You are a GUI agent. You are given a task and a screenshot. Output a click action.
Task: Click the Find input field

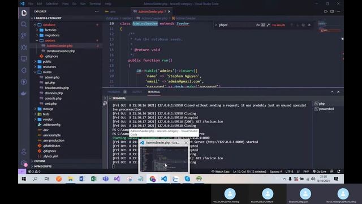[236, 25]
